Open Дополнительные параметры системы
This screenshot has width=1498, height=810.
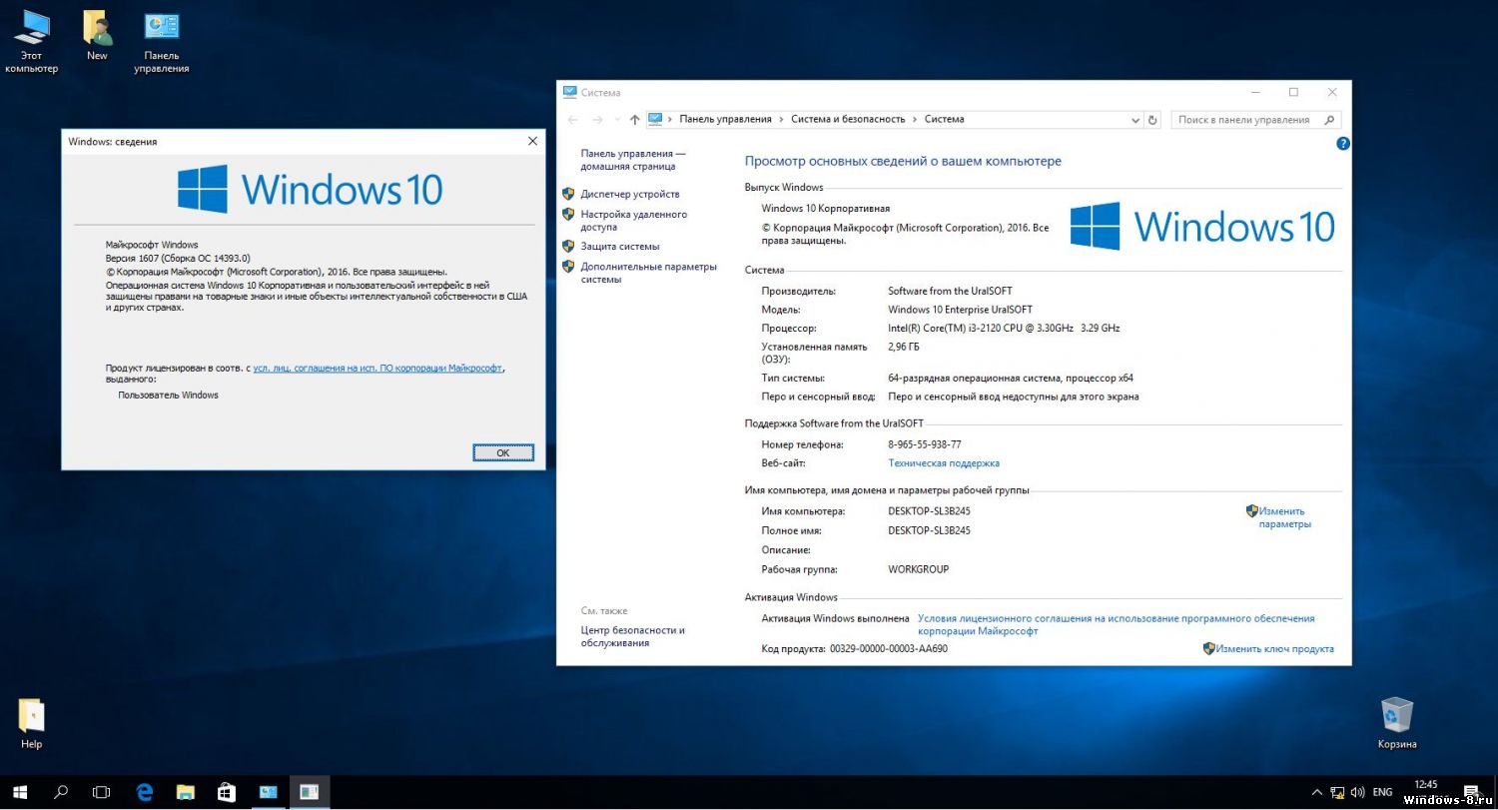click(648, 273)
